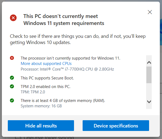The height and width of the screenshot is (139, 162).
Task: Click the dialog title about Windows 11 requirements
Action: pos(64,20)
